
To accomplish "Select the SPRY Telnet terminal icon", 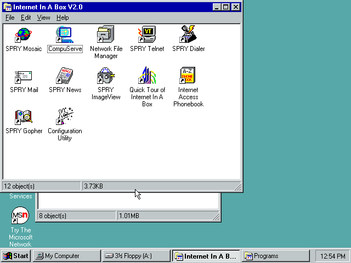I will pyautogui.click(x=147, y=34).
